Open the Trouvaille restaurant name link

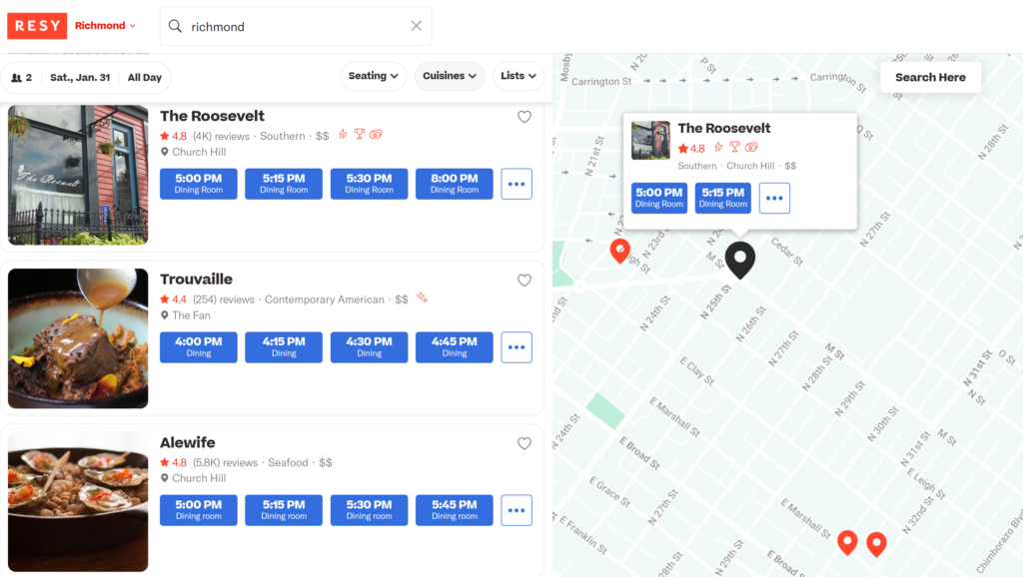[196, 280]
